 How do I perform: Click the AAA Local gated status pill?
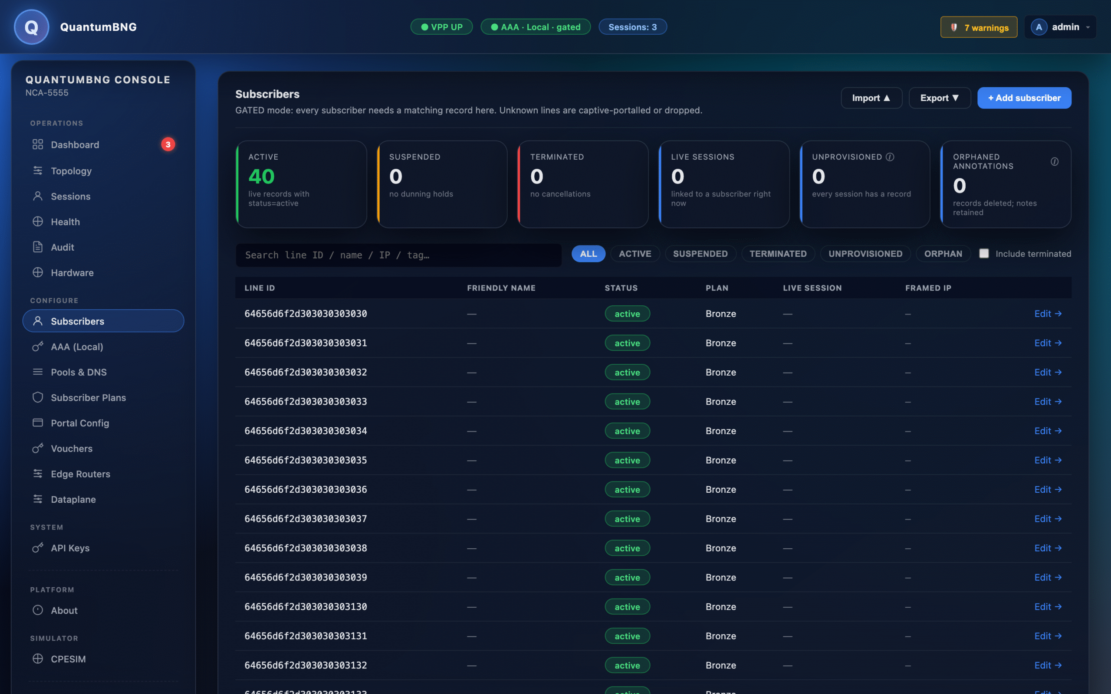[535, 26]
